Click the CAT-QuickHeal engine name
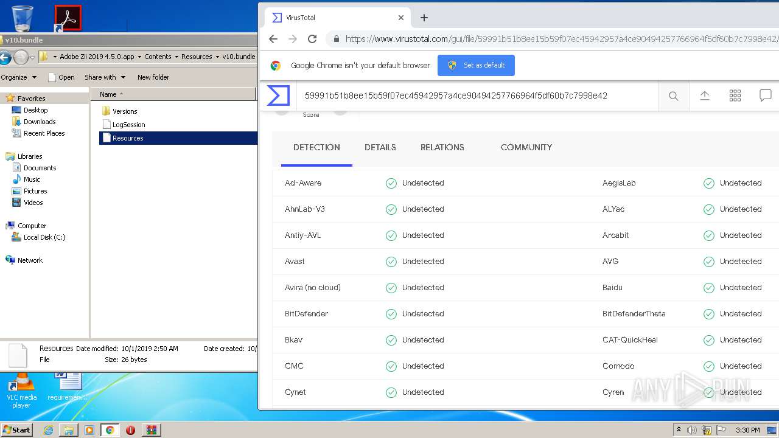779x438 pixels. click(x=630, y=340)
